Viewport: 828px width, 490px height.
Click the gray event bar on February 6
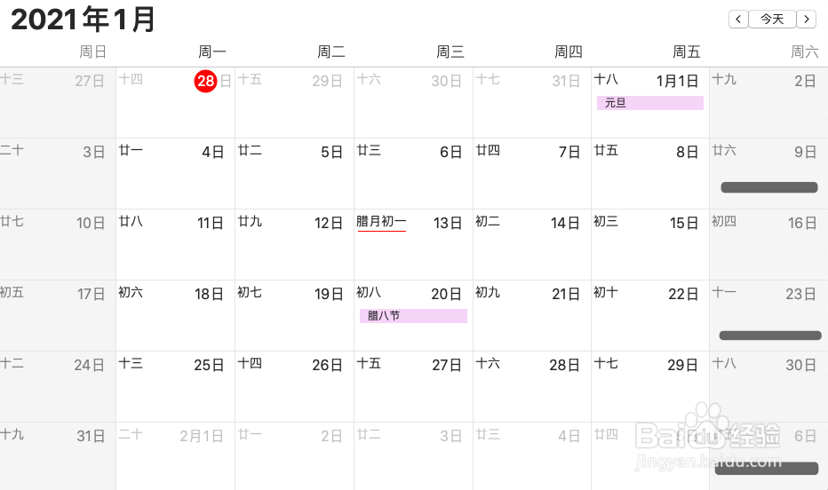point(766,468)
